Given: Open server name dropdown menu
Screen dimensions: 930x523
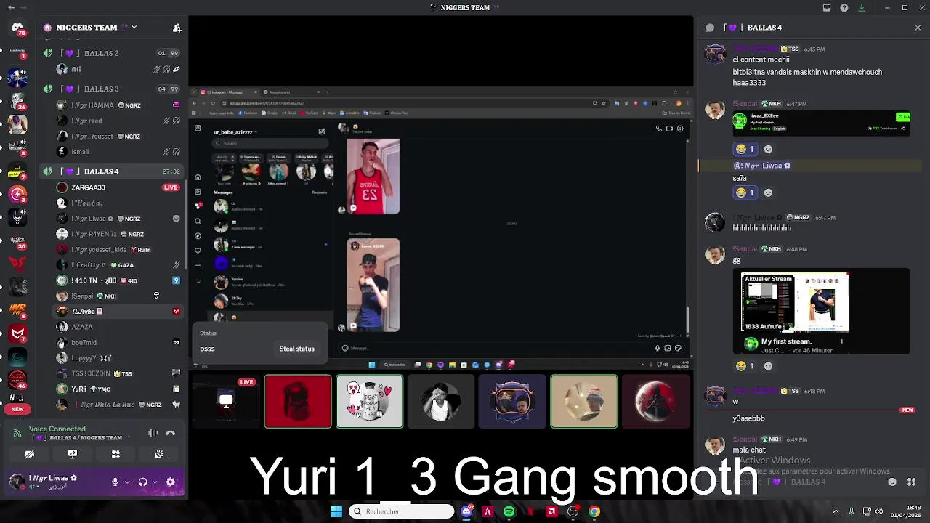Looking at the screenshot, I should click(x=134, y=28).
